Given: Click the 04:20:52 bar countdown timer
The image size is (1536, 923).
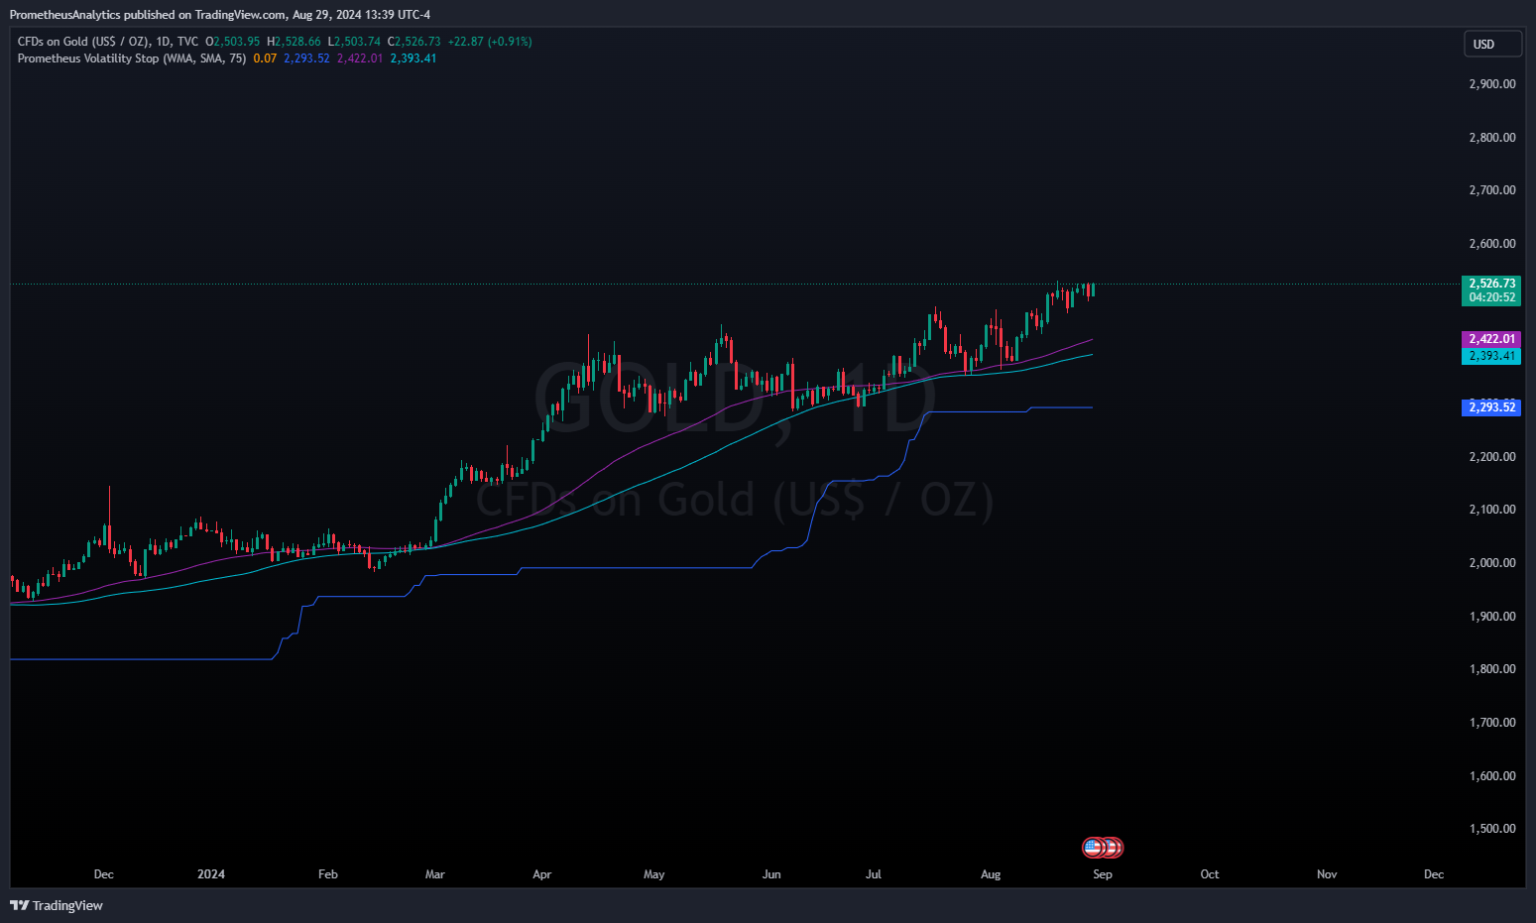Looking at the screenshot, I should (1491, 297).
